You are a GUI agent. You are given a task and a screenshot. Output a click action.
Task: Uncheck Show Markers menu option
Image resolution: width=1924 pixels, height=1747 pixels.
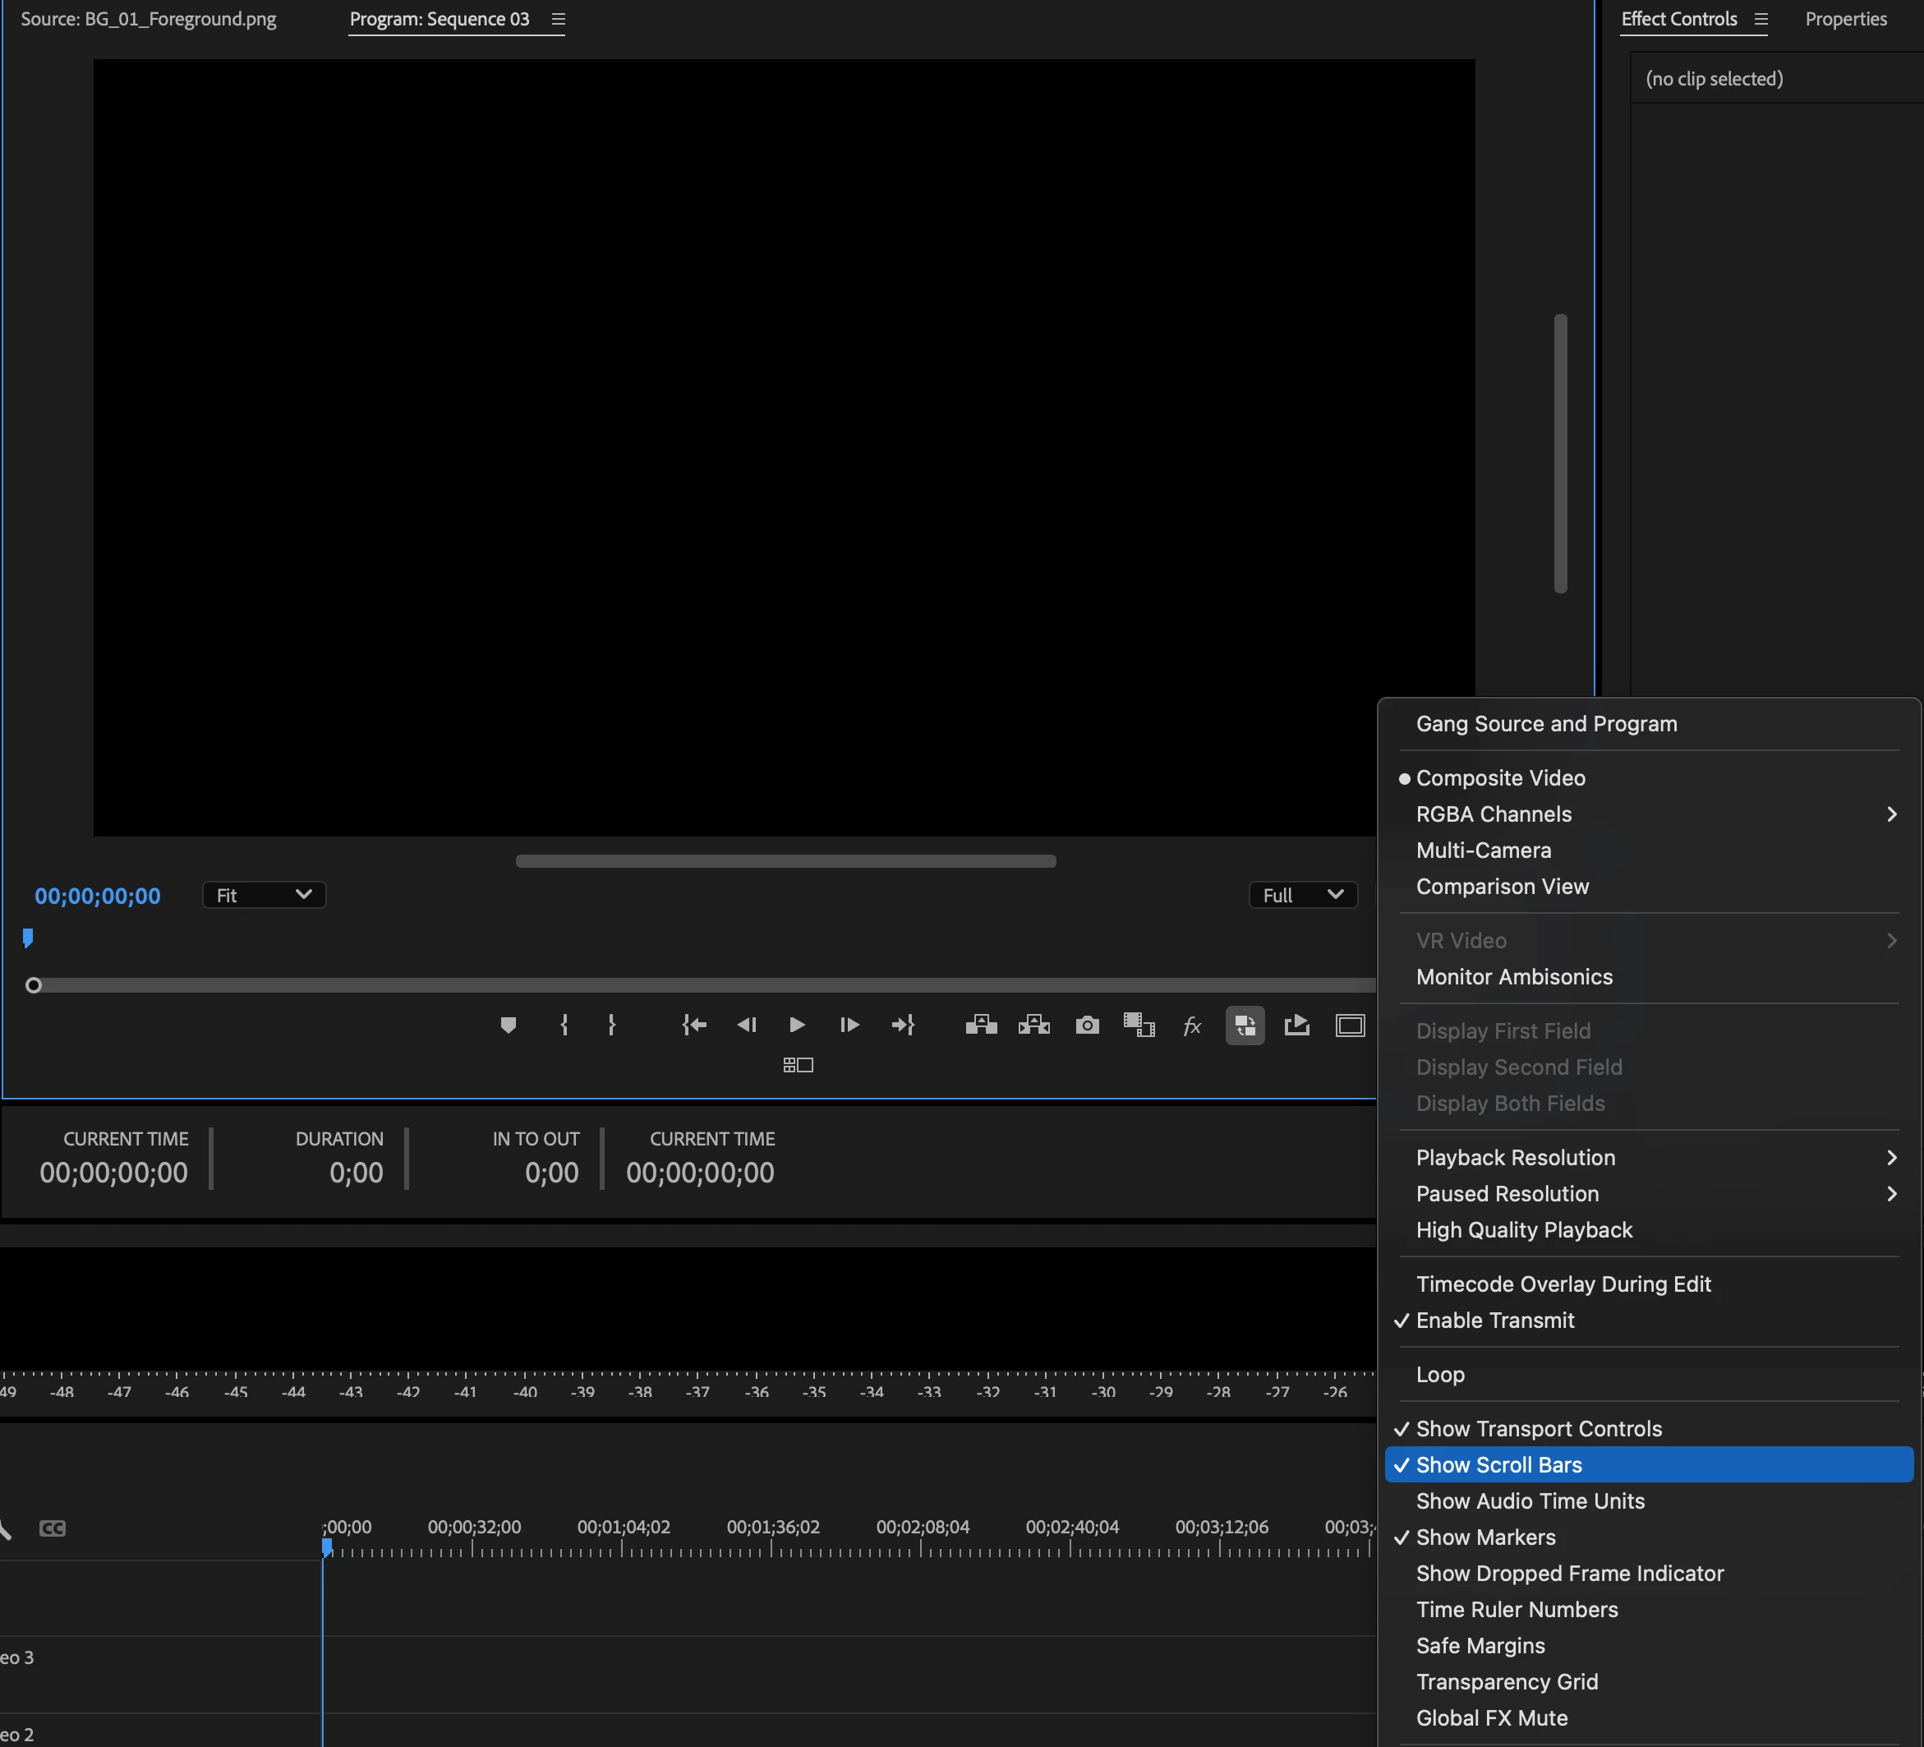pos(1485,1537)
